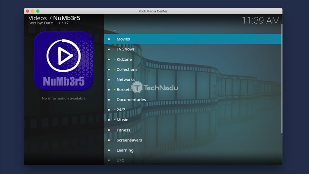Image resolution: width=309 pixels, height=174 pixels.
Task: Open the Collections category
Action: (x=193, y=69)
